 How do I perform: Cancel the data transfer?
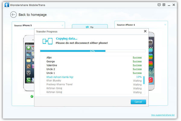pyautogui.click(x=138, y=102)
